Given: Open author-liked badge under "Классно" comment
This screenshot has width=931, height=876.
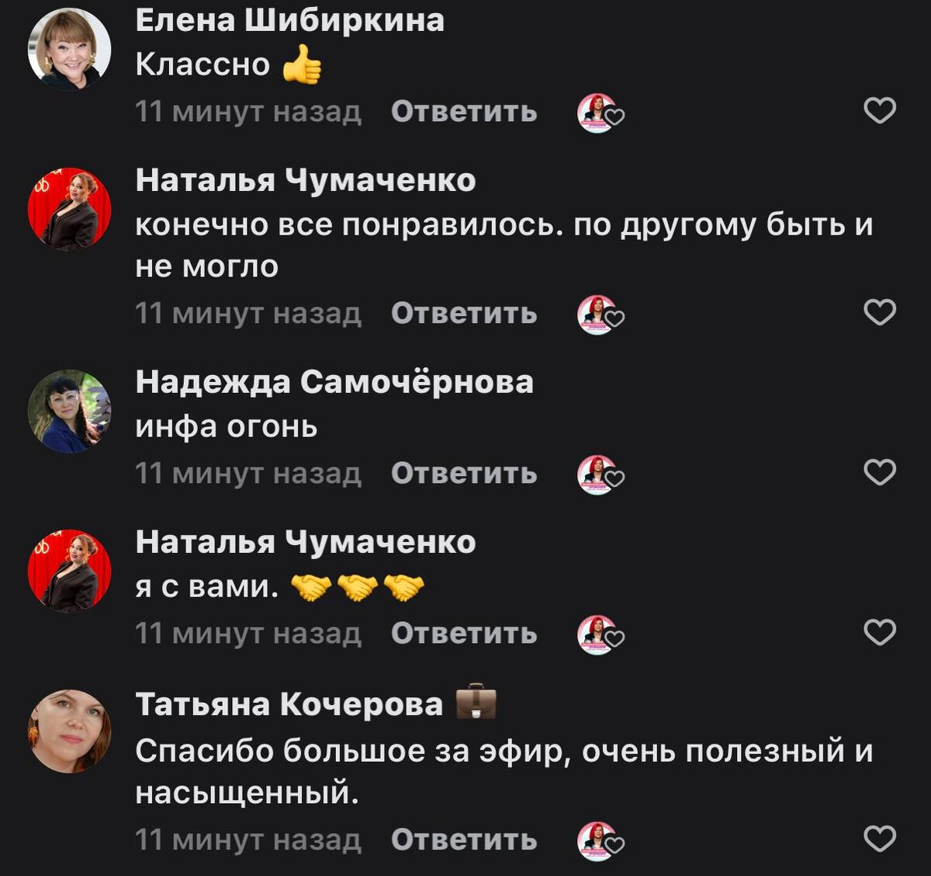Looking at the screenshot, I should pos(600,113).
